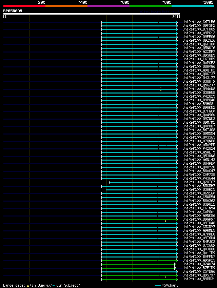Image resolution: width=217 pixels, height=288 pixels.
Task: Click label UniRef100_Q38HU8
Action: click(199, 92)
